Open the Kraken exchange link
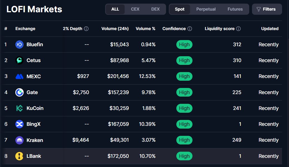This screenshot has height=167, width=289. [35, 140]
